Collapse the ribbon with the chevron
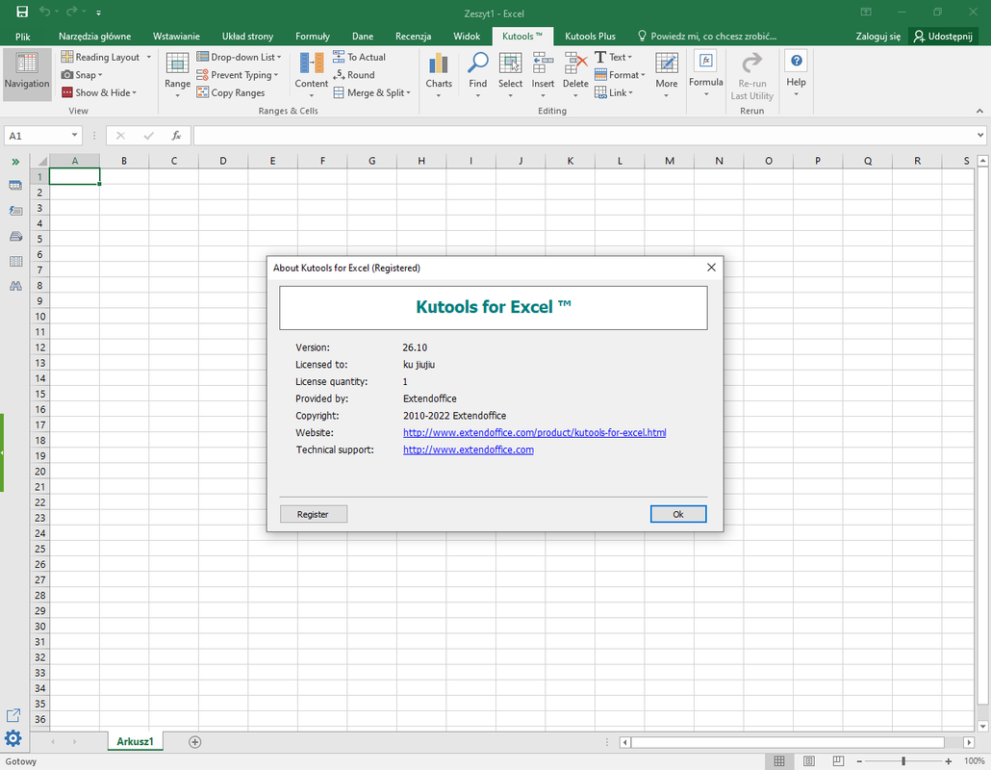Screen dimensions: 991x770 click(x=979, y=111)
